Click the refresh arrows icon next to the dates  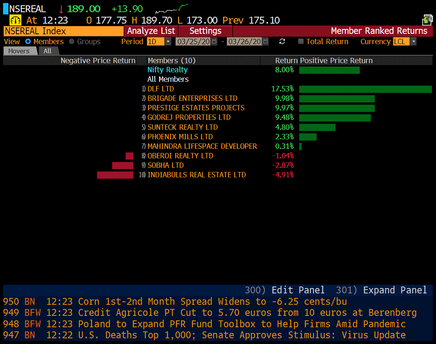coord(282,41)
